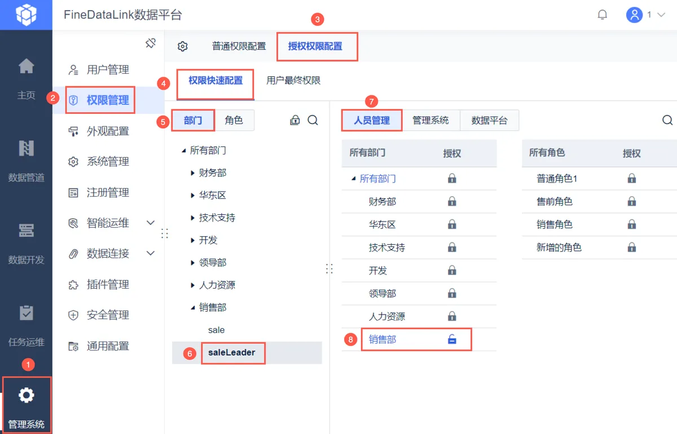
Task: Click the lock icon next to department search
Action: click(295, 120)
